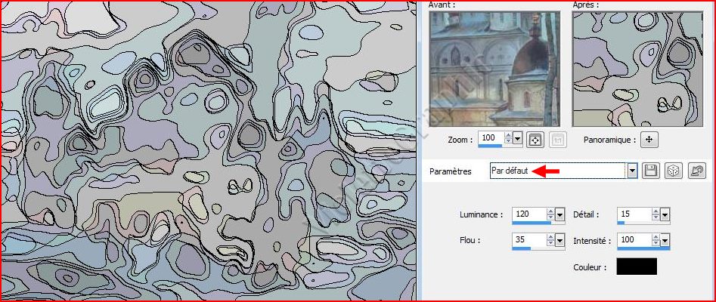Open the Détail slider dropdown arrow
The height and width of the screenshot is (302, 716).
coord(665,215)
